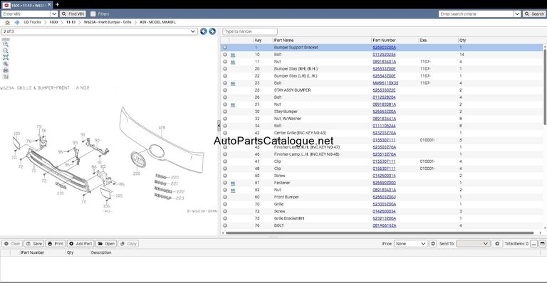Add Grille key 70 via circle icon
The width and height of the screenshot is (547, 283).
(225, 204)
